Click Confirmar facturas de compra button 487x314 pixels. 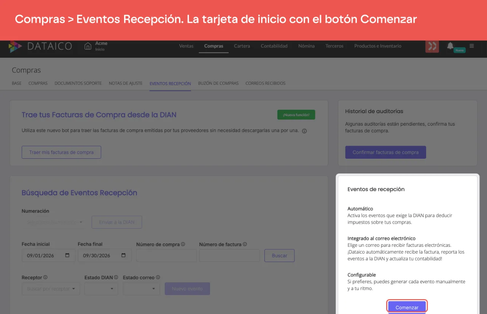click(x=385, y=152)
